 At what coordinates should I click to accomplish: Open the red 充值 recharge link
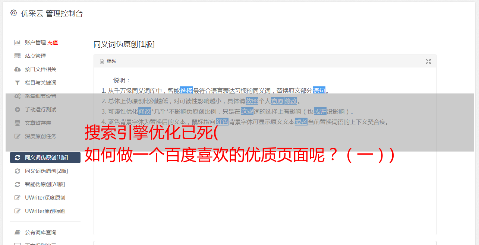click(53, 42)
